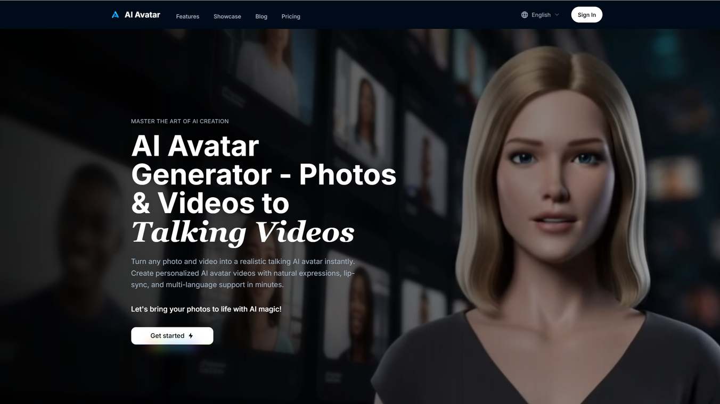Click the "Turn any photo and video" description paragraph
720x404 pixels.
(x=243, y=273)
